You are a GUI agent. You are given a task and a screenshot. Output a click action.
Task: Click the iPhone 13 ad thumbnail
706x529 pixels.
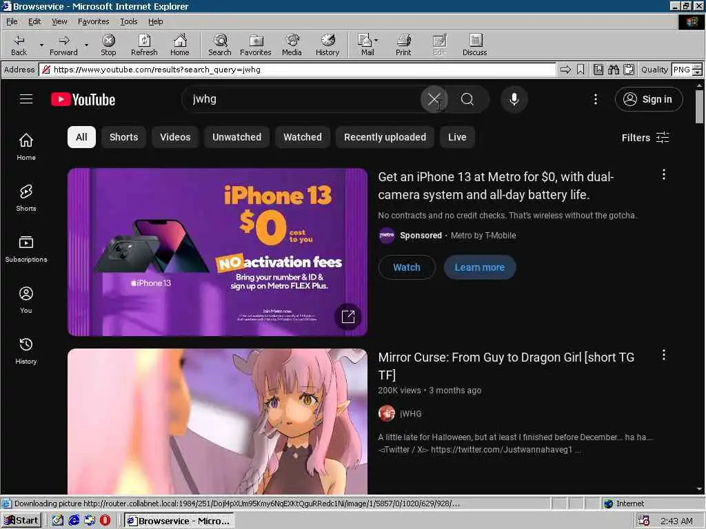(x=217, y=252)
